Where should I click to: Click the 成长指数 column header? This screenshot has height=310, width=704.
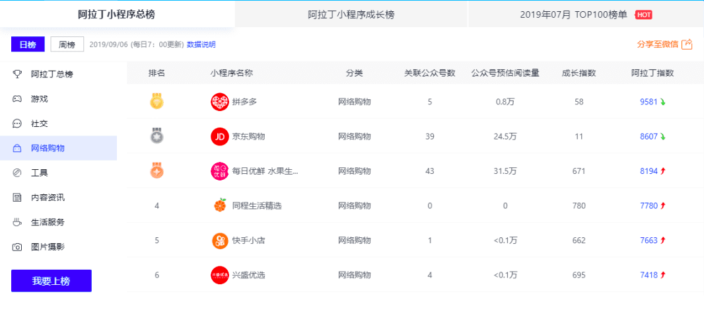[x=579, y=73]
